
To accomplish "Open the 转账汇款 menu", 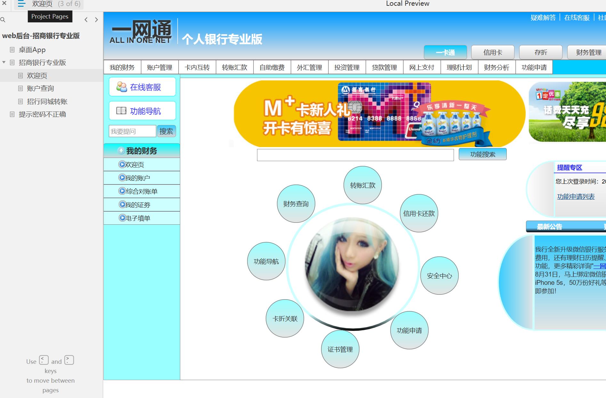I will [x=235, y=67].
